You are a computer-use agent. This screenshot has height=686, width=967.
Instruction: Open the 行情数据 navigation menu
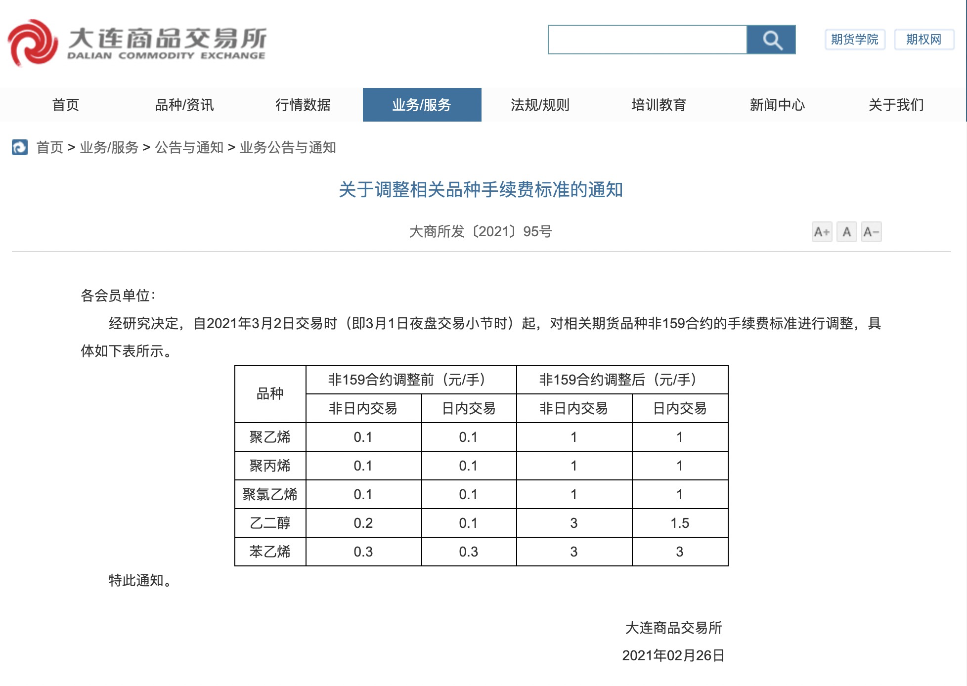[x=303, y=105]
